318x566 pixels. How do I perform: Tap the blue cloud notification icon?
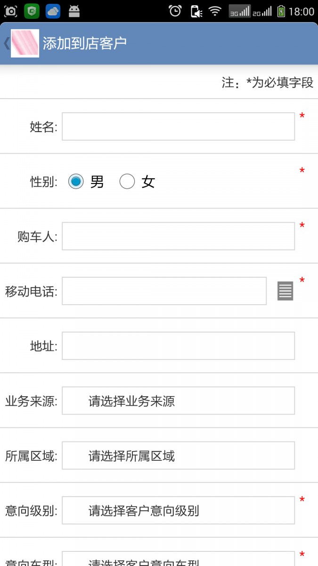point(53,11)
